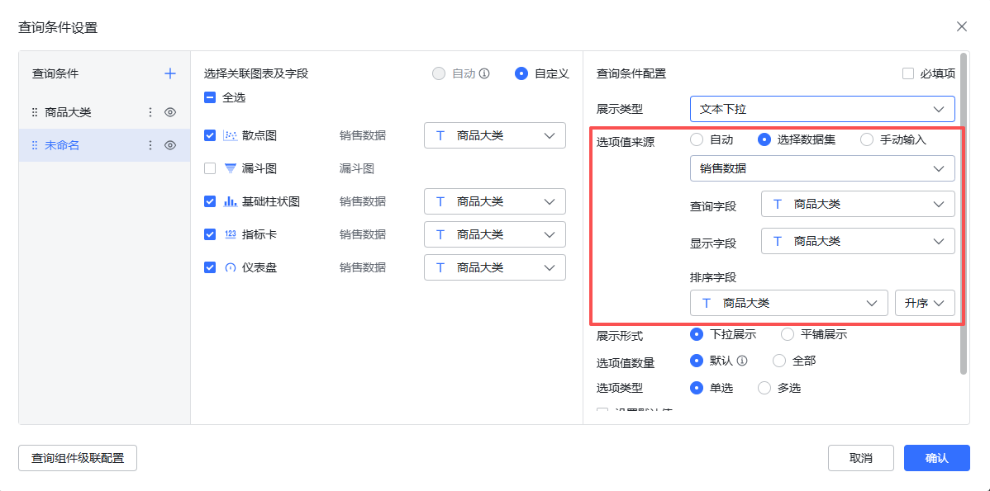Click drag handle of 商品大类 condition
This screenshot has width=990, height=491.
[x=35, y=112]
